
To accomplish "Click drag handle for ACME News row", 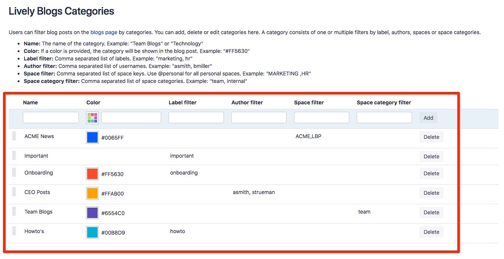I will click(14, 136).
